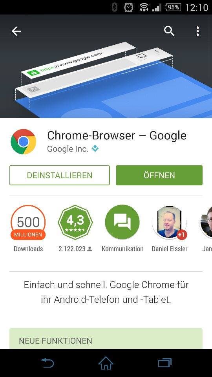
Task: Tap the partially visible Jan profile picture
Action: pos(206,222)
